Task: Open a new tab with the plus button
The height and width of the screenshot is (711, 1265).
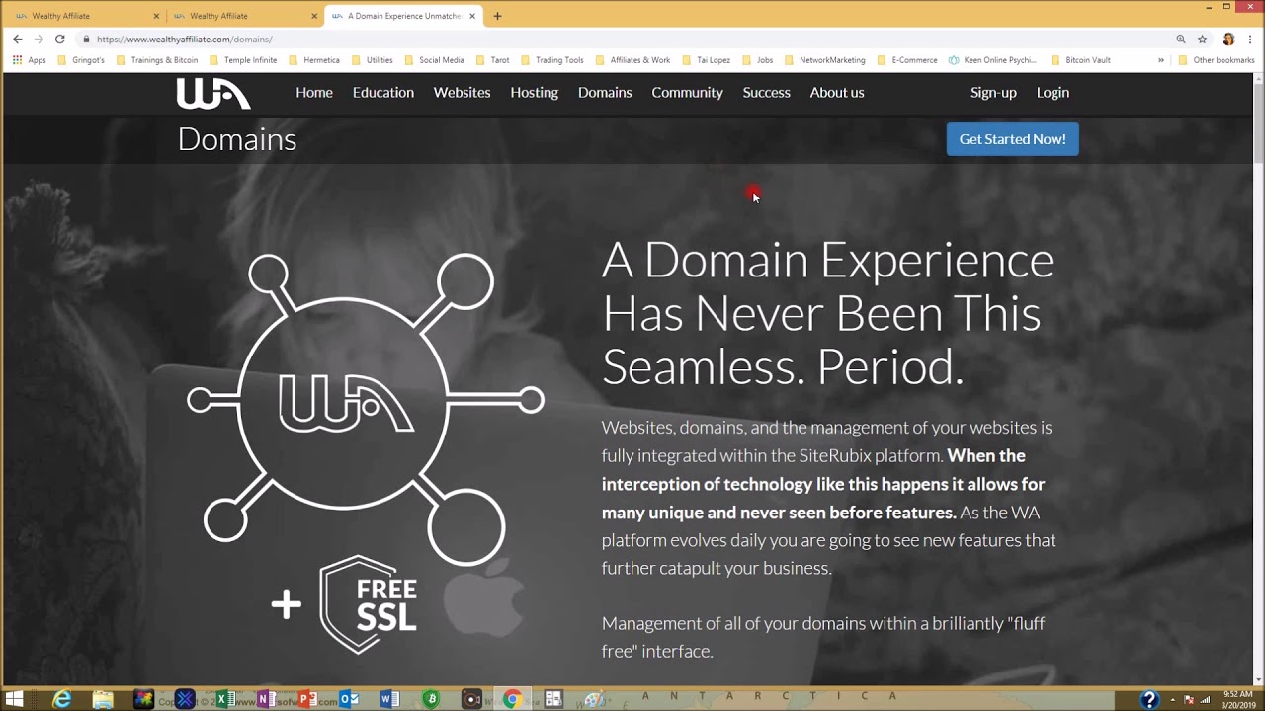Action: tap(497, 16)
